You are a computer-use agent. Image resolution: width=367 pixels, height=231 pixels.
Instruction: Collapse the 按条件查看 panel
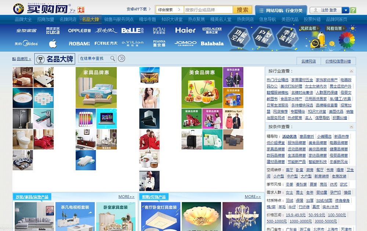point(351,127)
